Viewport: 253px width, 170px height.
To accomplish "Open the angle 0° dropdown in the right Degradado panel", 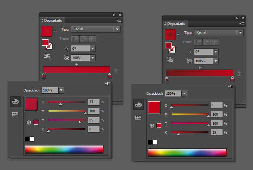I will [216, 52].
